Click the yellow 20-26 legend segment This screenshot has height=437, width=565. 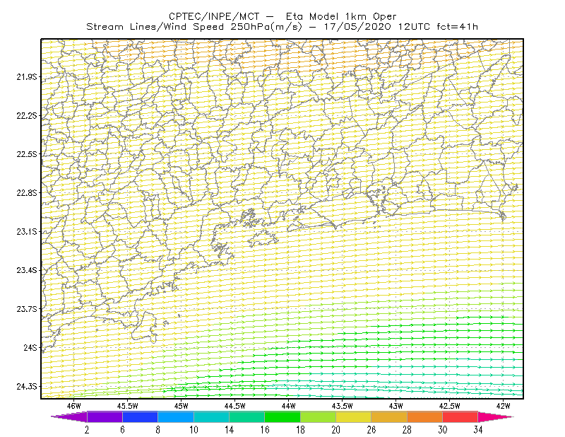tap(354, 416)
